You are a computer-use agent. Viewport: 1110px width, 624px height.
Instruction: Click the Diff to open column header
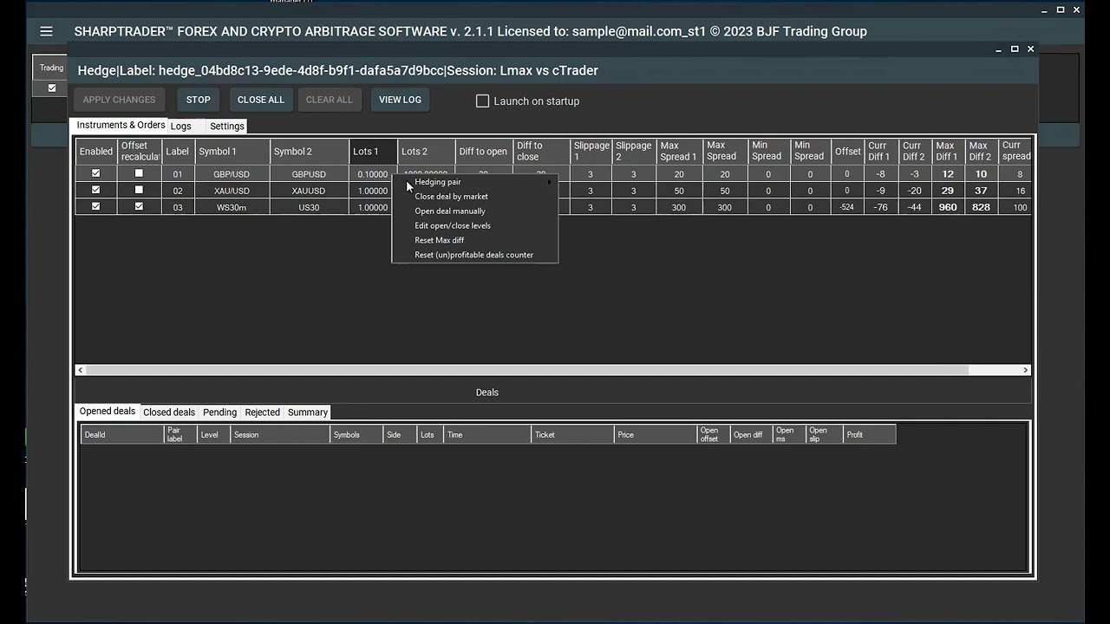[483, 152]
